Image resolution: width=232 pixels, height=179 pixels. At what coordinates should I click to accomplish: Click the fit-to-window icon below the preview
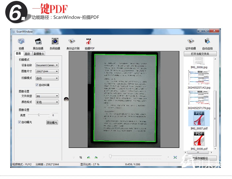pos(175,157)
